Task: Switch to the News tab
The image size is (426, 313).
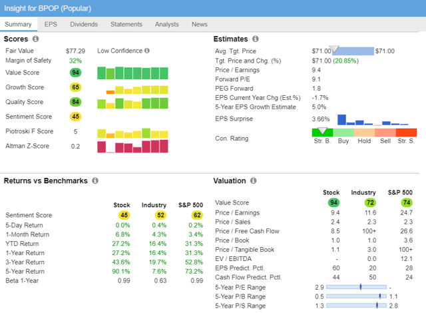Action: pos(200,24)
